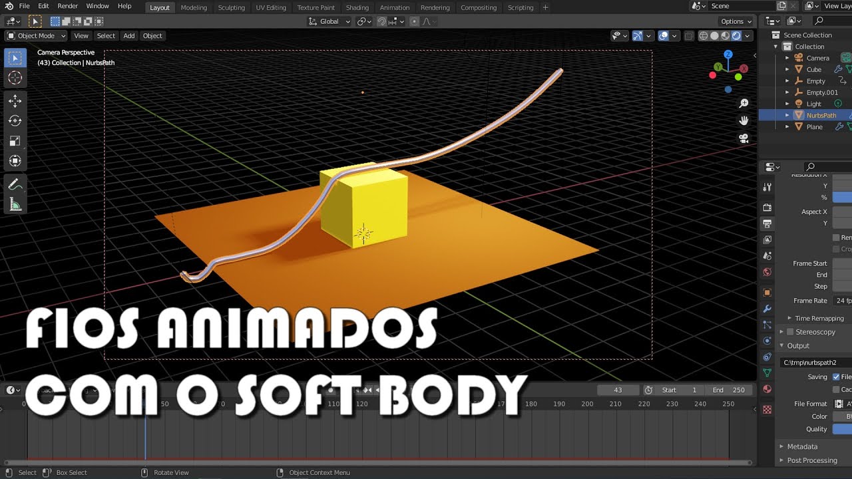The width and height of the screenshot is (852, 479).
Task: Open the Material properties tab
Action: (767, 389)
